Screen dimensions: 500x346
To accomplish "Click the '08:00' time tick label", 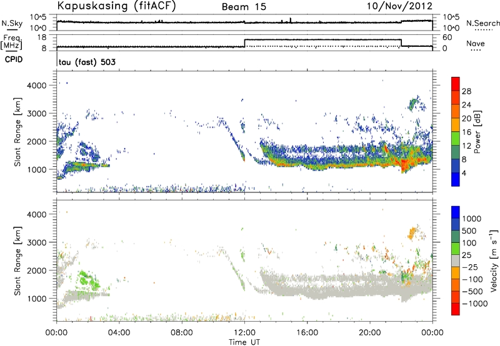I will [x=182, y=333].
